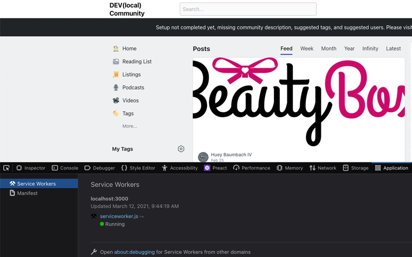
Task: Open Videos in the sidebar
Action: (x=130, y=100)
